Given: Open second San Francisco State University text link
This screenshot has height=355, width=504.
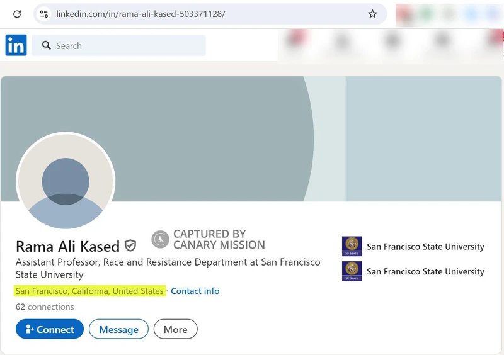Looking at the screenshot, I should click(x=425, y=271).
